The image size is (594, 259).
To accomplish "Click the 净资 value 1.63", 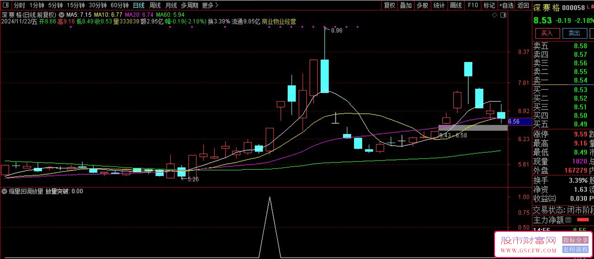I will pyautogui.click(x=580, y=189).
